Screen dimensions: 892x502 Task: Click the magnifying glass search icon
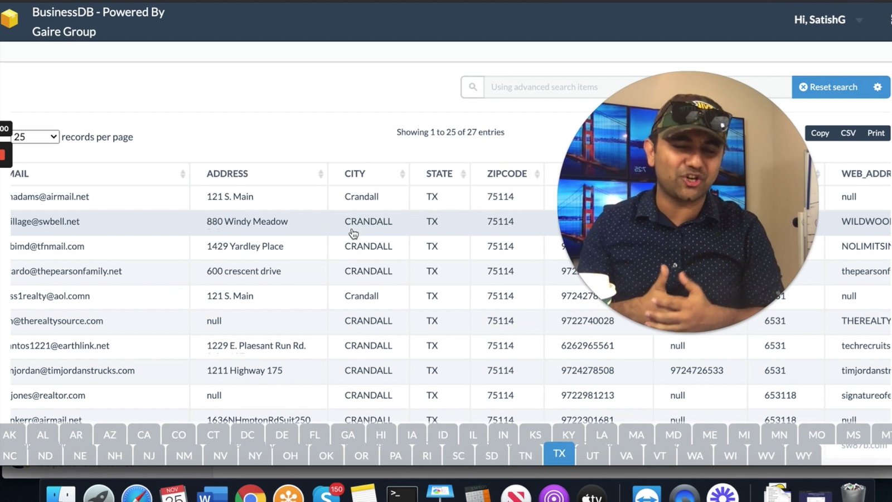[x=472, y=87]
